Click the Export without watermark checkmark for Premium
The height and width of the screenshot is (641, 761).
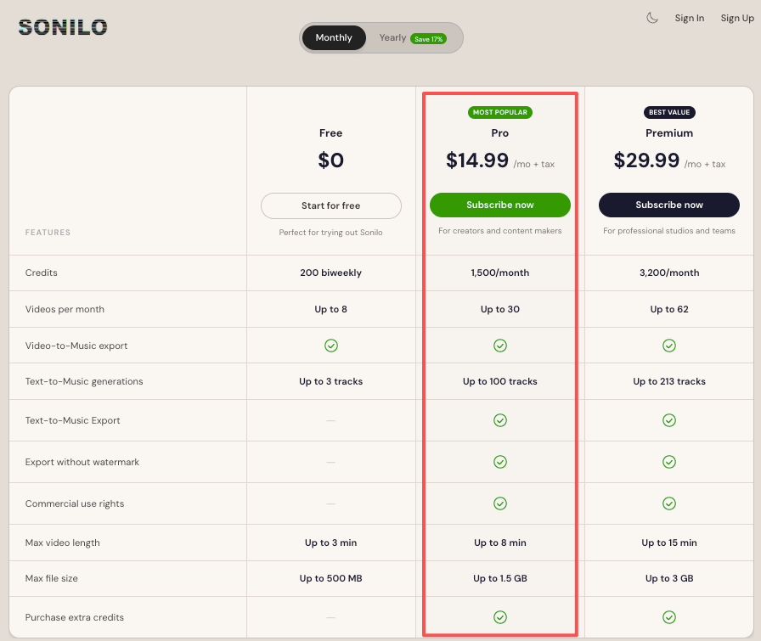tap(668, 462)
